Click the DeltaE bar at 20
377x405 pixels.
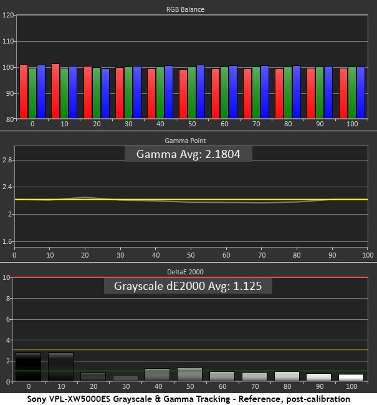[x=93, y=376]
